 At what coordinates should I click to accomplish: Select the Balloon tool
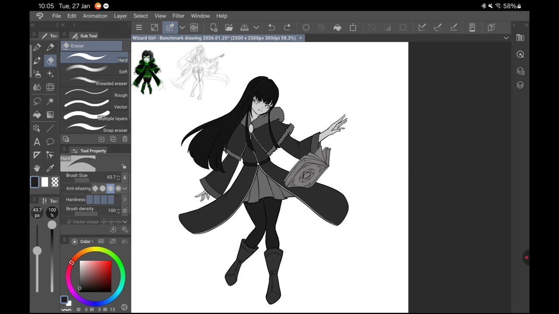click(50, 142)
